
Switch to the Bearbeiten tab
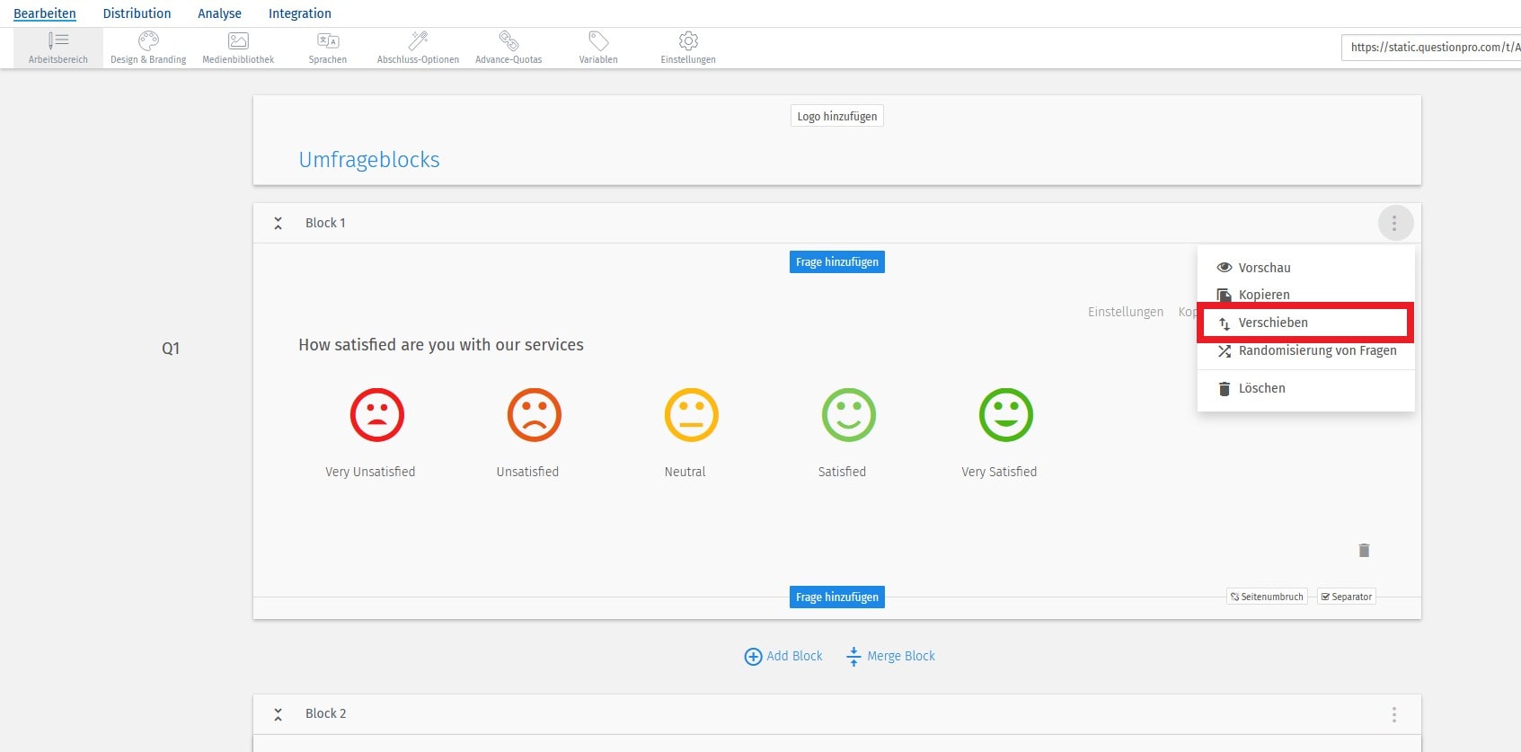pos(45,13)
